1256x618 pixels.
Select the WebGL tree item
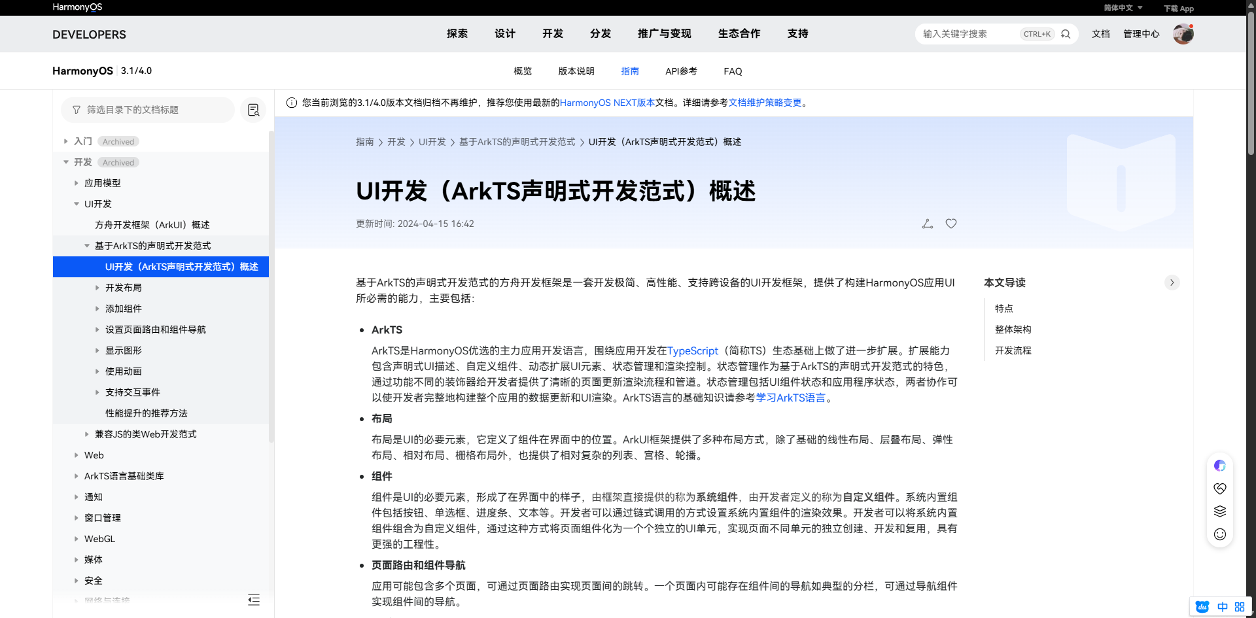tap(99, 539)
